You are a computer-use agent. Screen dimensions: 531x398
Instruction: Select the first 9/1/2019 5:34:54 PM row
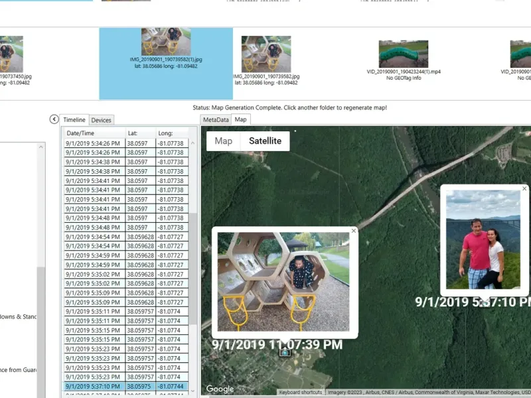click(x=126, y=237)
